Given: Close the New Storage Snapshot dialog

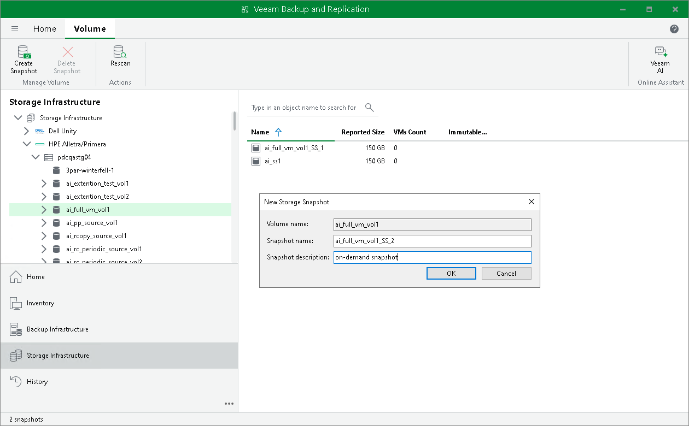Looking at the screenshot, I should (531, 202).
